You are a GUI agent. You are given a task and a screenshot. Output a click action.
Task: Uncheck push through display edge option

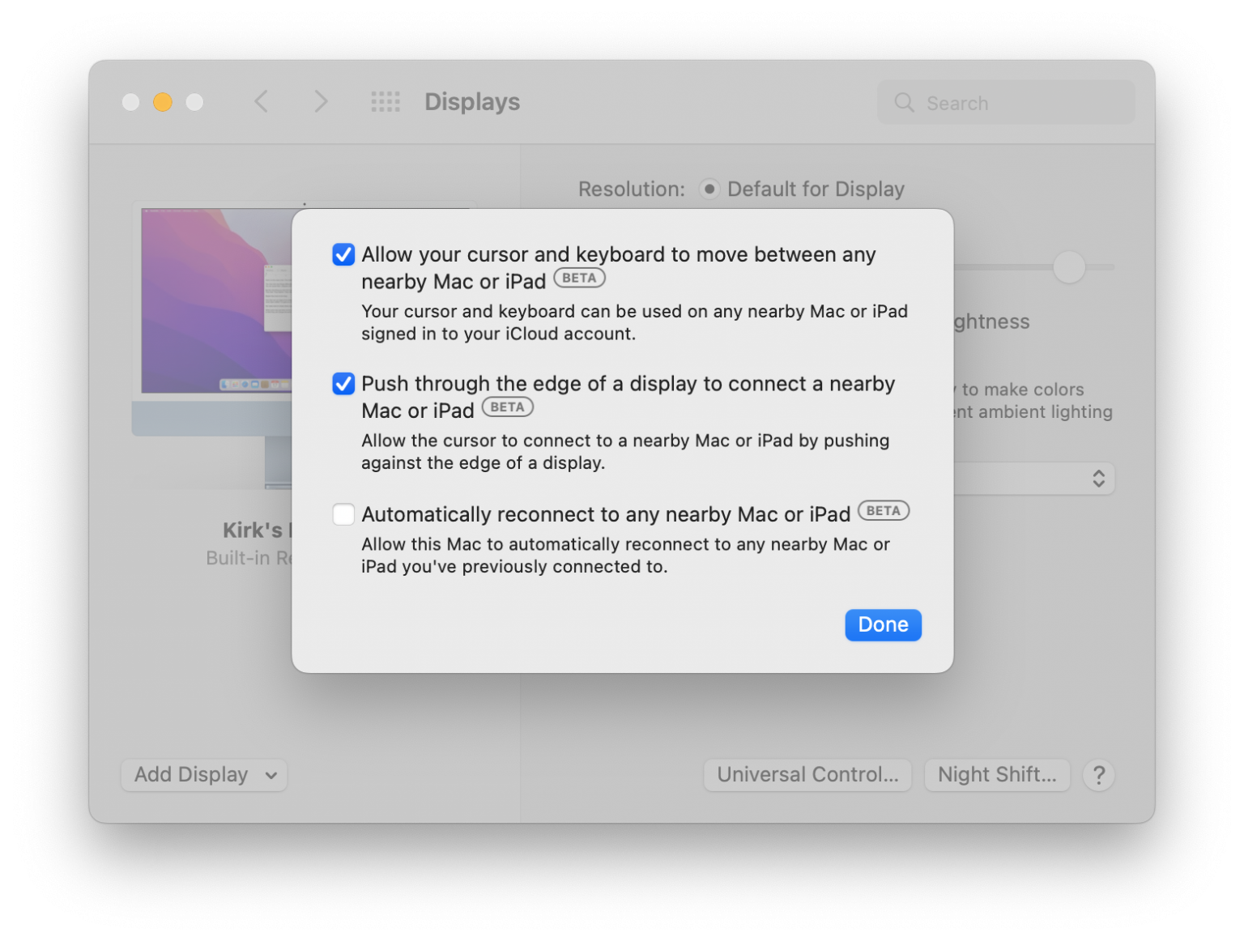(343, 384)
